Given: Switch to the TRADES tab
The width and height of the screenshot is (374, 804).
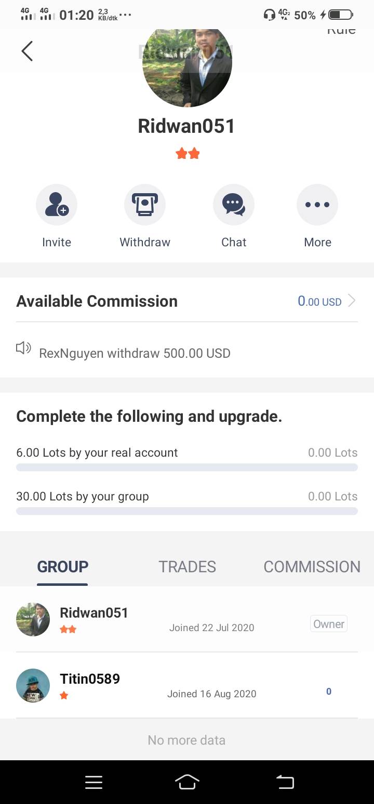Looking at the screenshot, I should click(187, 567).
